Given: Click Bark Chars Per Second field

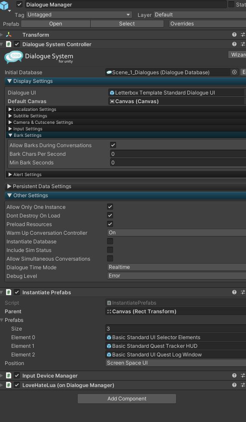Looking at the screenshot, I should 178,154.
